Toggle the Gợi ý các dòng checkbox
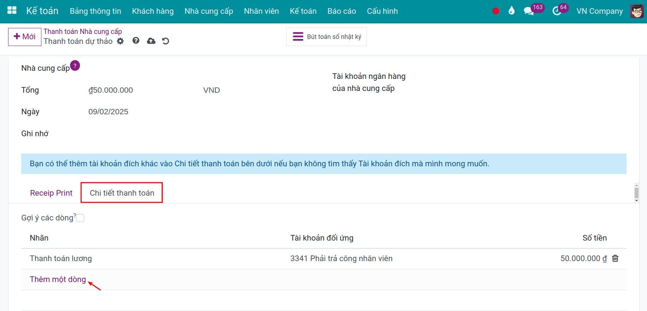The height and width of the screenshot is (311, 647). tap(80, 218)
